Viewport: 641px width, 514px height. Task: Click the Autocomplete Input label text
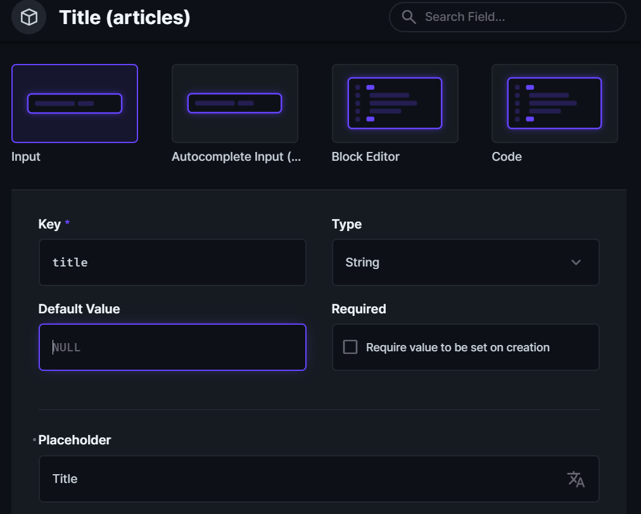click(x=236, y=156)
